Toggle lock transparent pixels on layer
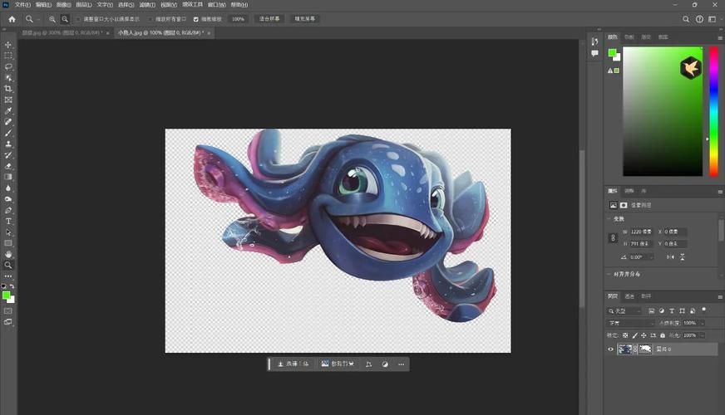Viewport: 725px width, 415px height. [x=625, y=335]
